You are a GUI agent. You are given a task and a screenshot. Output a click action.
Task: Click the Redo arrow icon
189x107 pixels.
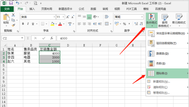(26, 3)
